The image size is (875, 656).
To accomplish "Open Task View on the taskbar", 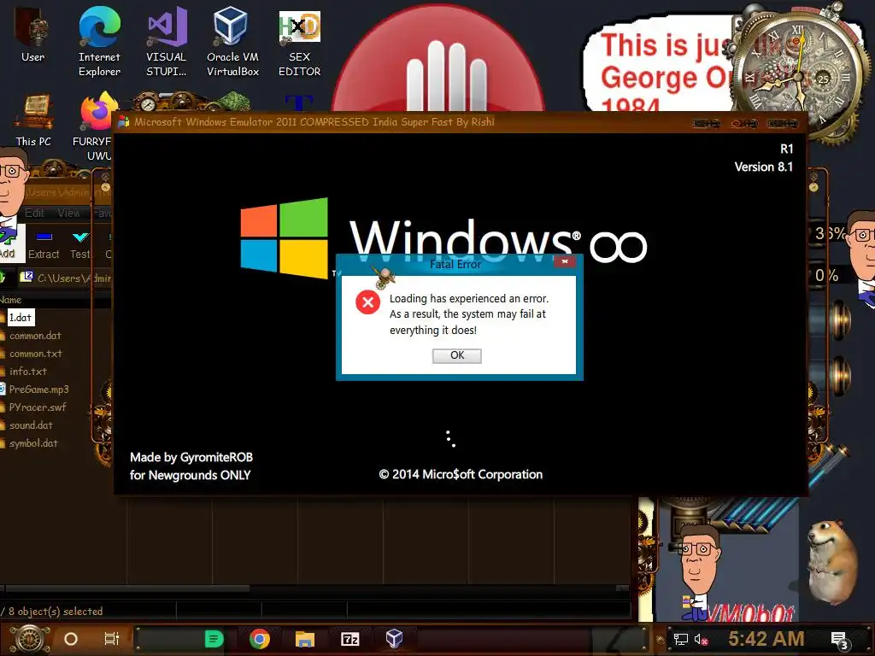I will (x=112, y=639).
